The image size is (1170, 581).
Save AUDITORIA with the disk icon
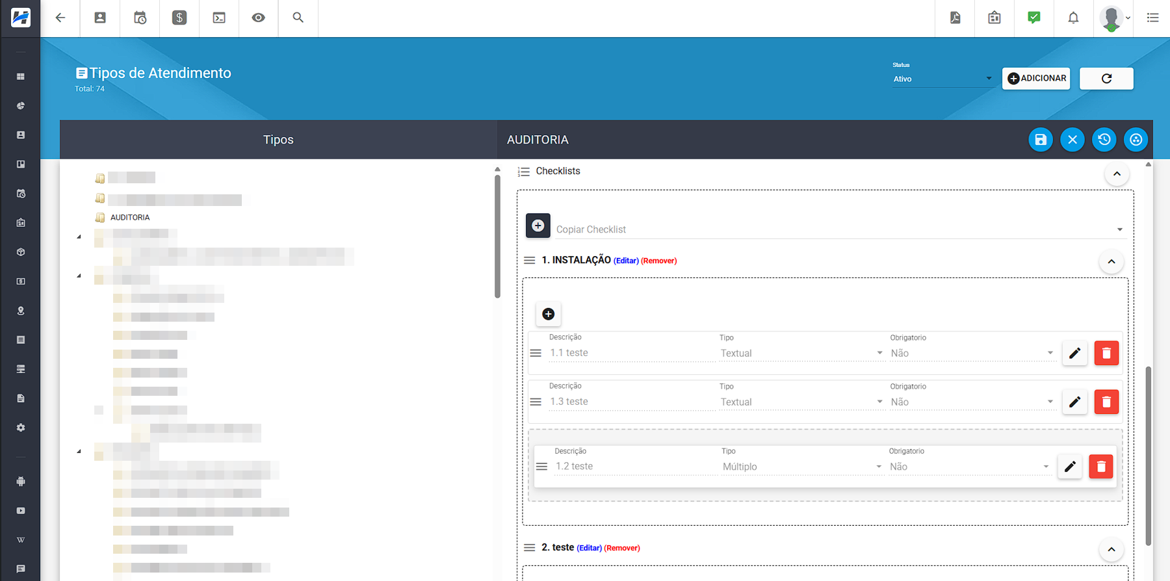(1041, 140)
